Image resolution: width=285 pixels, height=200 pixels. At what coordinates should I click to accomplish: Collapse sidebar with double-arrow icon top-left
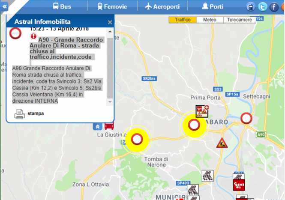(4, 7)
